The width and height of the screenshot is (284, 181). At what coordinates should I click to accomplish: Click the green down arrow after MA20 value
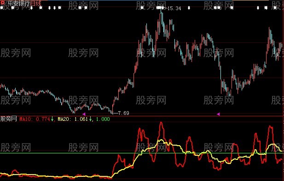(90, 119)
